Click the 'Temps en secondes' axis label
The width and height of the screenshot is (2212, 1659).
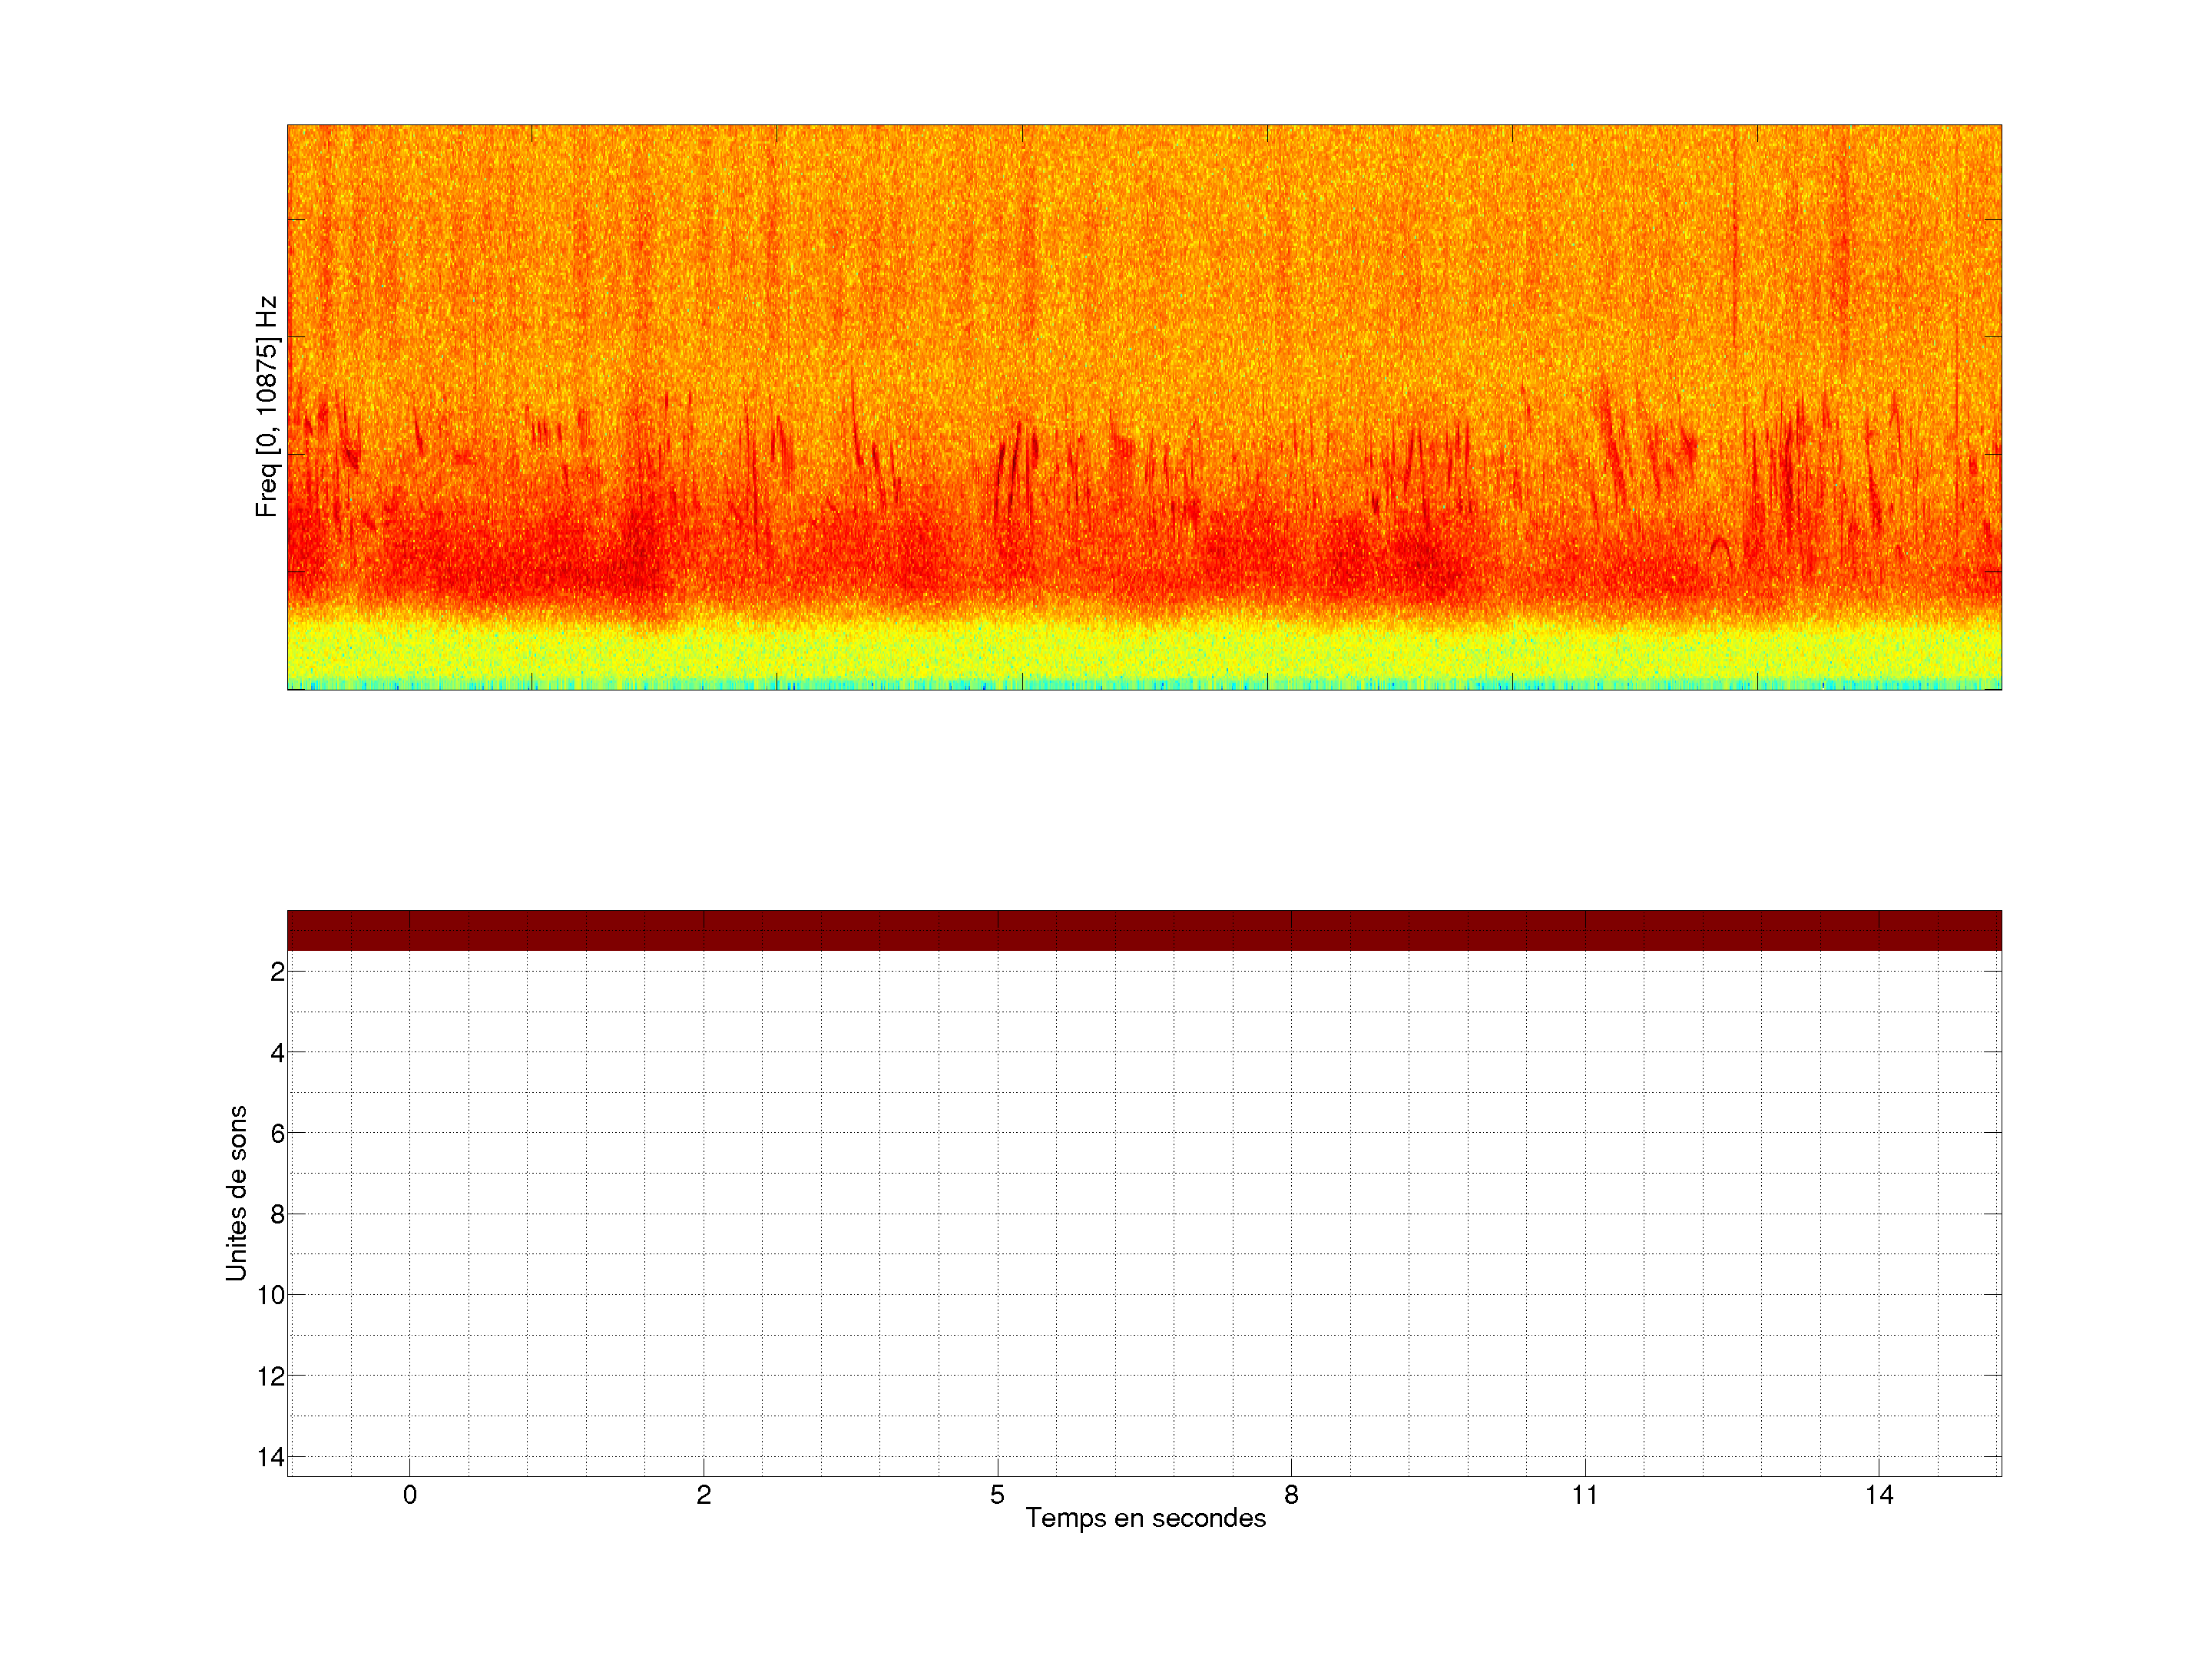(x=1145, y=1518)
